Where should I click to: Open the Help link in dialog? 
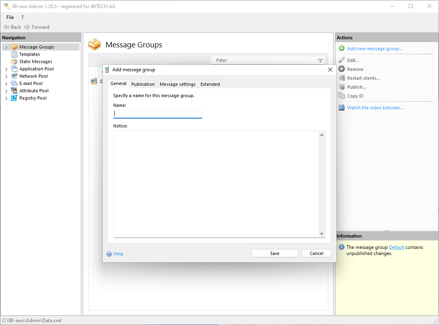point(118,254)
